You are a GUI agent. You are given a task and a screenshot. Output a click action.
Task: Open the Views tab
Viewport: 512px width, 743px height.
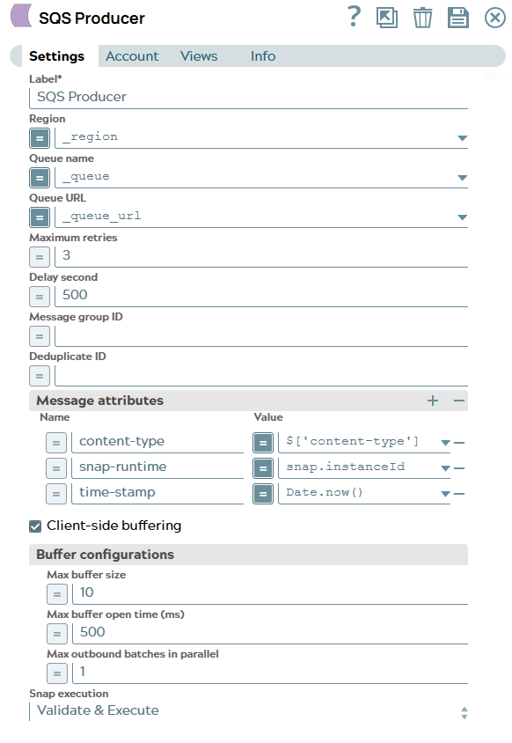pos(198,56)
